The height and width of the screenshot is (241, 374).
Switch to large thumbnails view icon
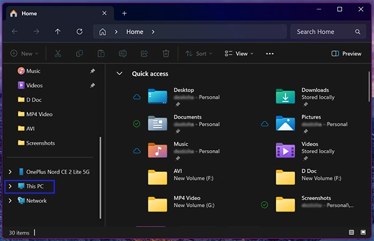click(363, 232)
